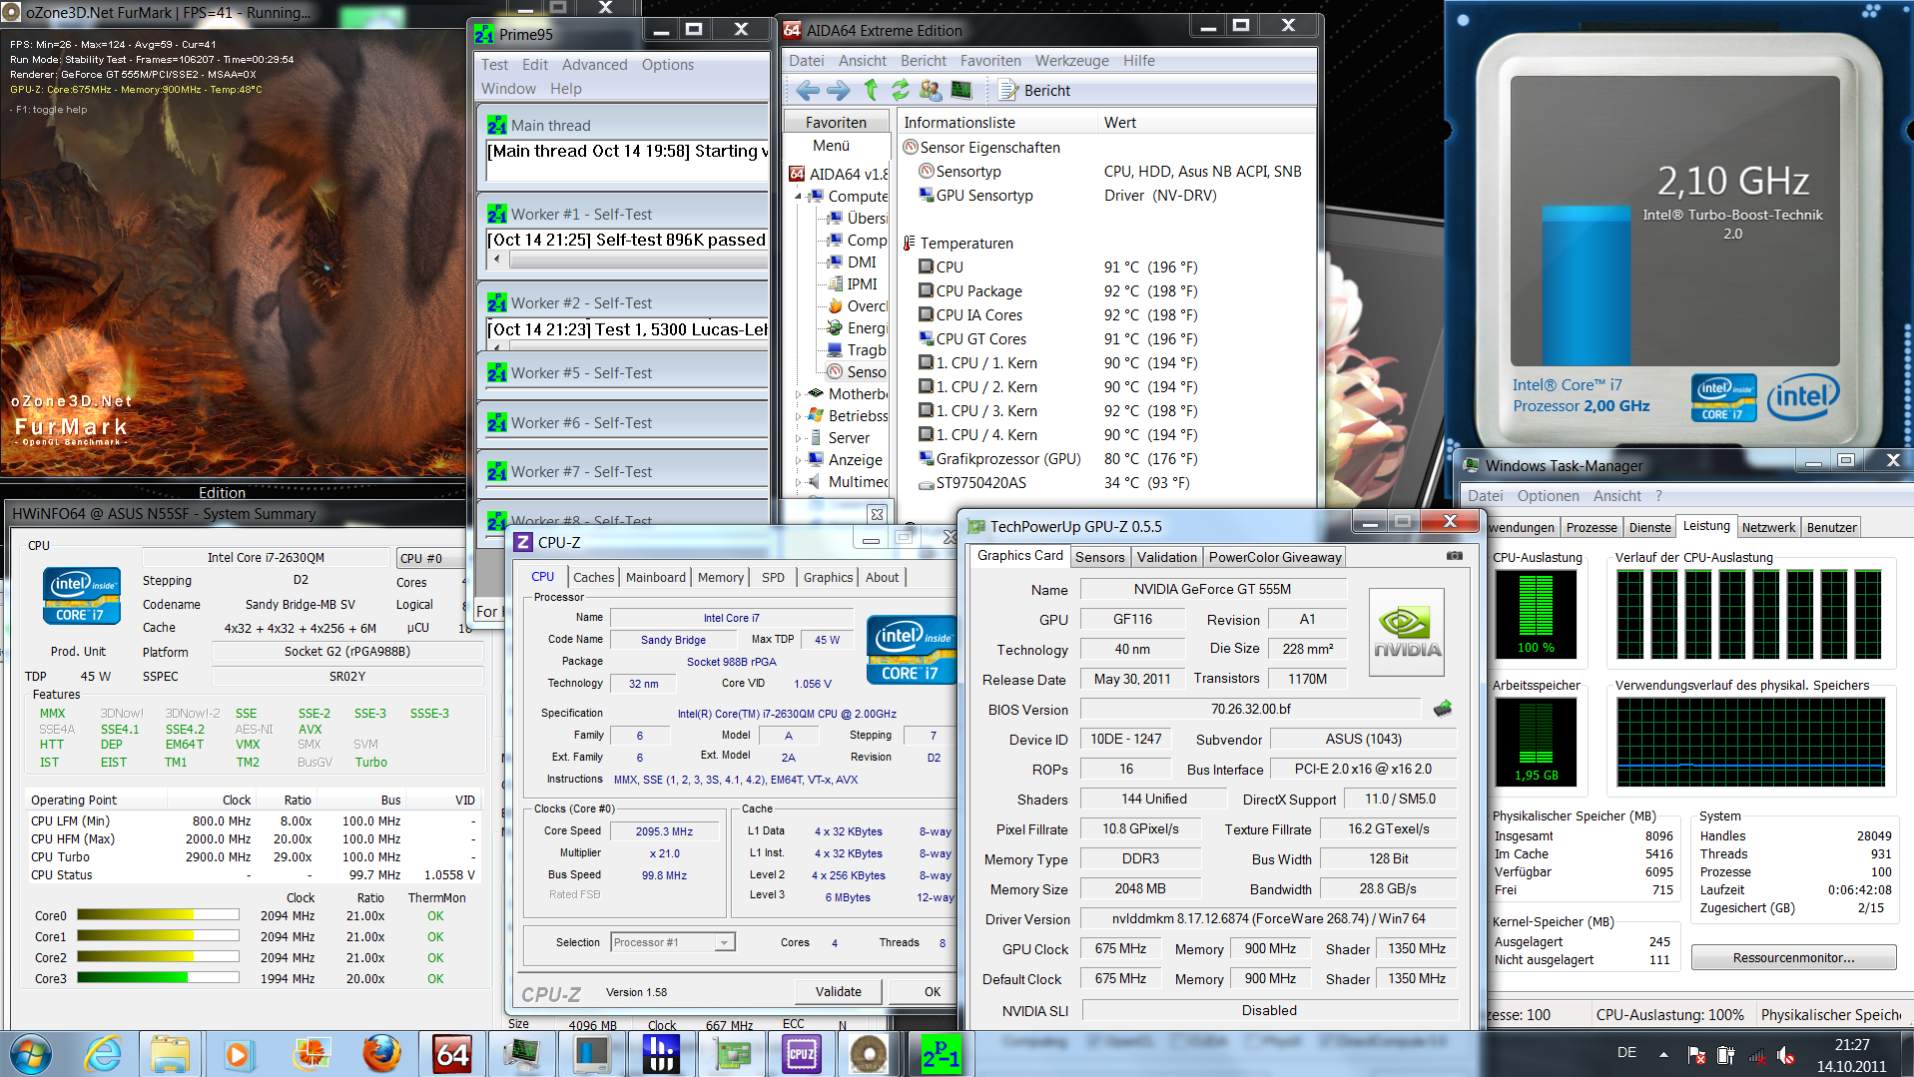This screenshot has width=1914, height=1077.
Task: Switch to the Sensors tab in GPU-Z
Action: tap(1099, 557)
